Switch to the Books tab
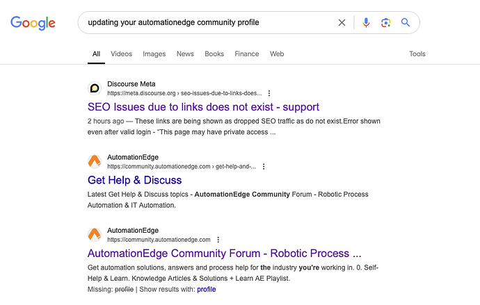 click(x=214, y=53)
